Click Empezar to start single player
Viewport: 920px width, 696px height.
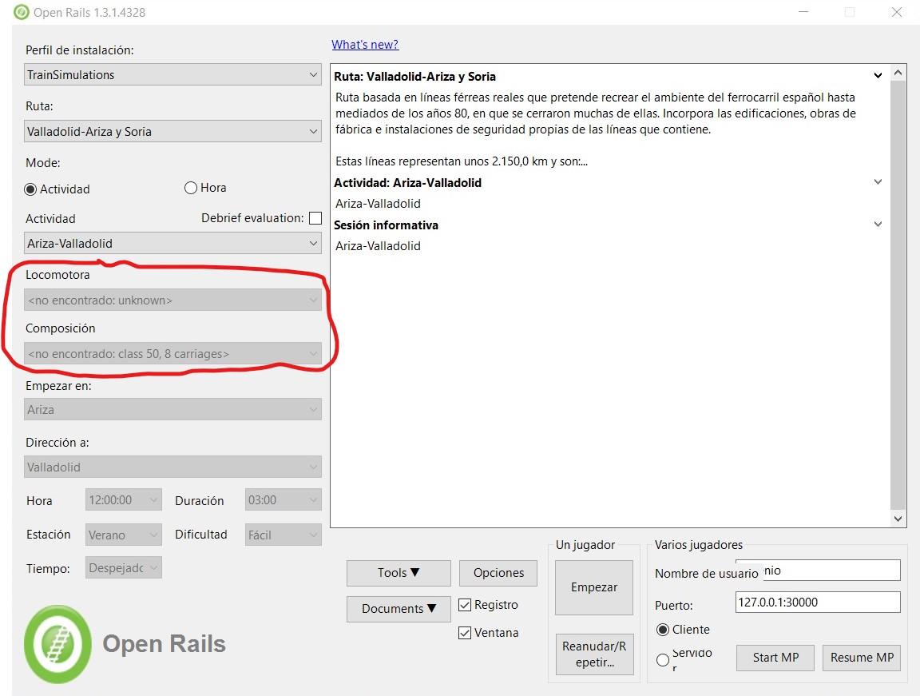pos(594,587)
